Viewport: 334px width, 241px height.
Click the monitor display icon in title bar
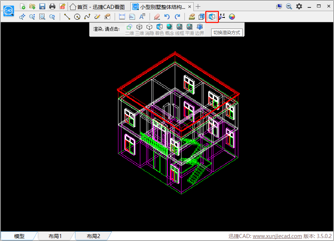click(279, 6)
